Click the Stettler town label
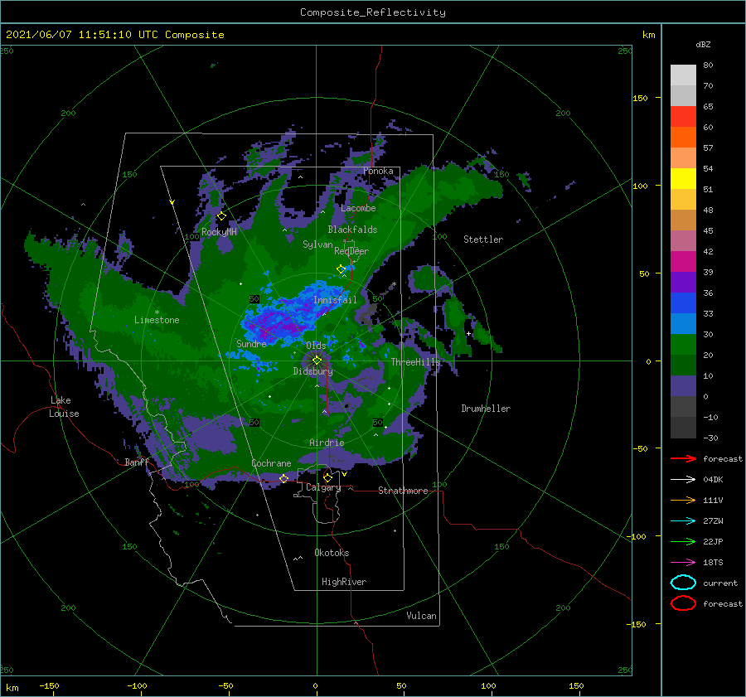Viewport: 746px width, 697px height. (483, 240)
